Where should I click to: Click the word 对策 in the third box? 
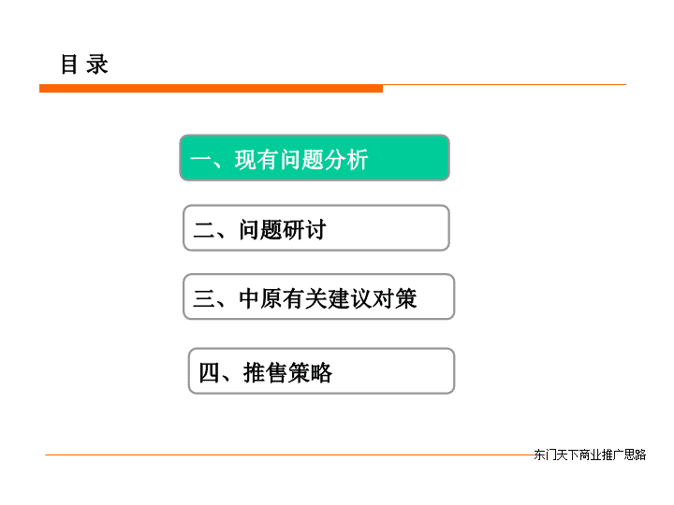pyautogui.click(x=395, y=298)
